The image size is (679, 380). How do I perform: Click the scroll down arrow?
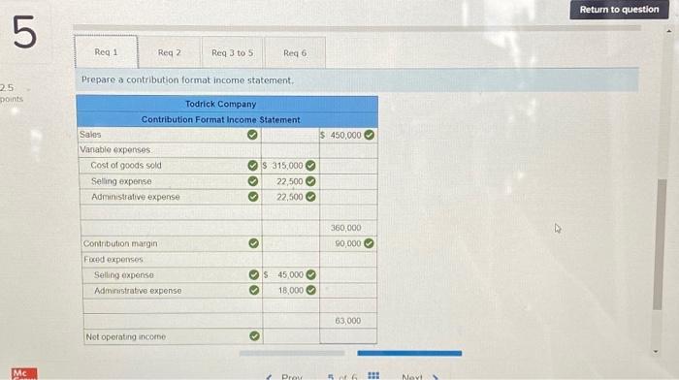point(655,351)
